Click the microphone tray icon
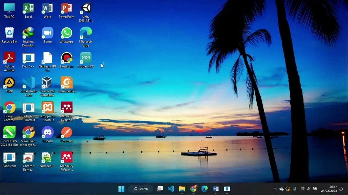348x195 pixels. 294,189
